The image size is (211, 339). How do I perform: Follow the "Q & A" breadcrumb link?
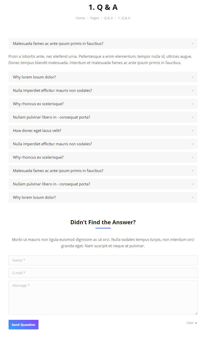click(108, 18)
